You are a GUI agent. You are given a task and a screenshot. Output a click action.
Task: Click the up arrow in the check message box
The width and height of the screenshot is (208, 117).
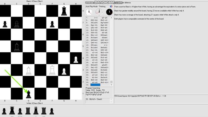click(x=111, y=99)
